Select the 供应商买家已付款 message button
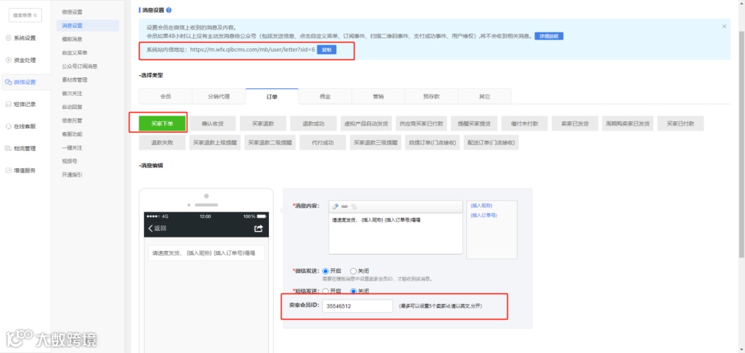Image resolution: width=745 pixels, height=353 pixels. pos(421,123)
